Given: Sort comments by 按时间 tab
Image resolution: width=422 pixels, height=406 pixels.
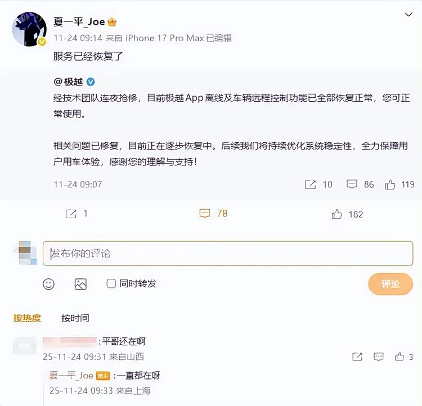Looking at the screenshot, I should (x=75, y=318).
